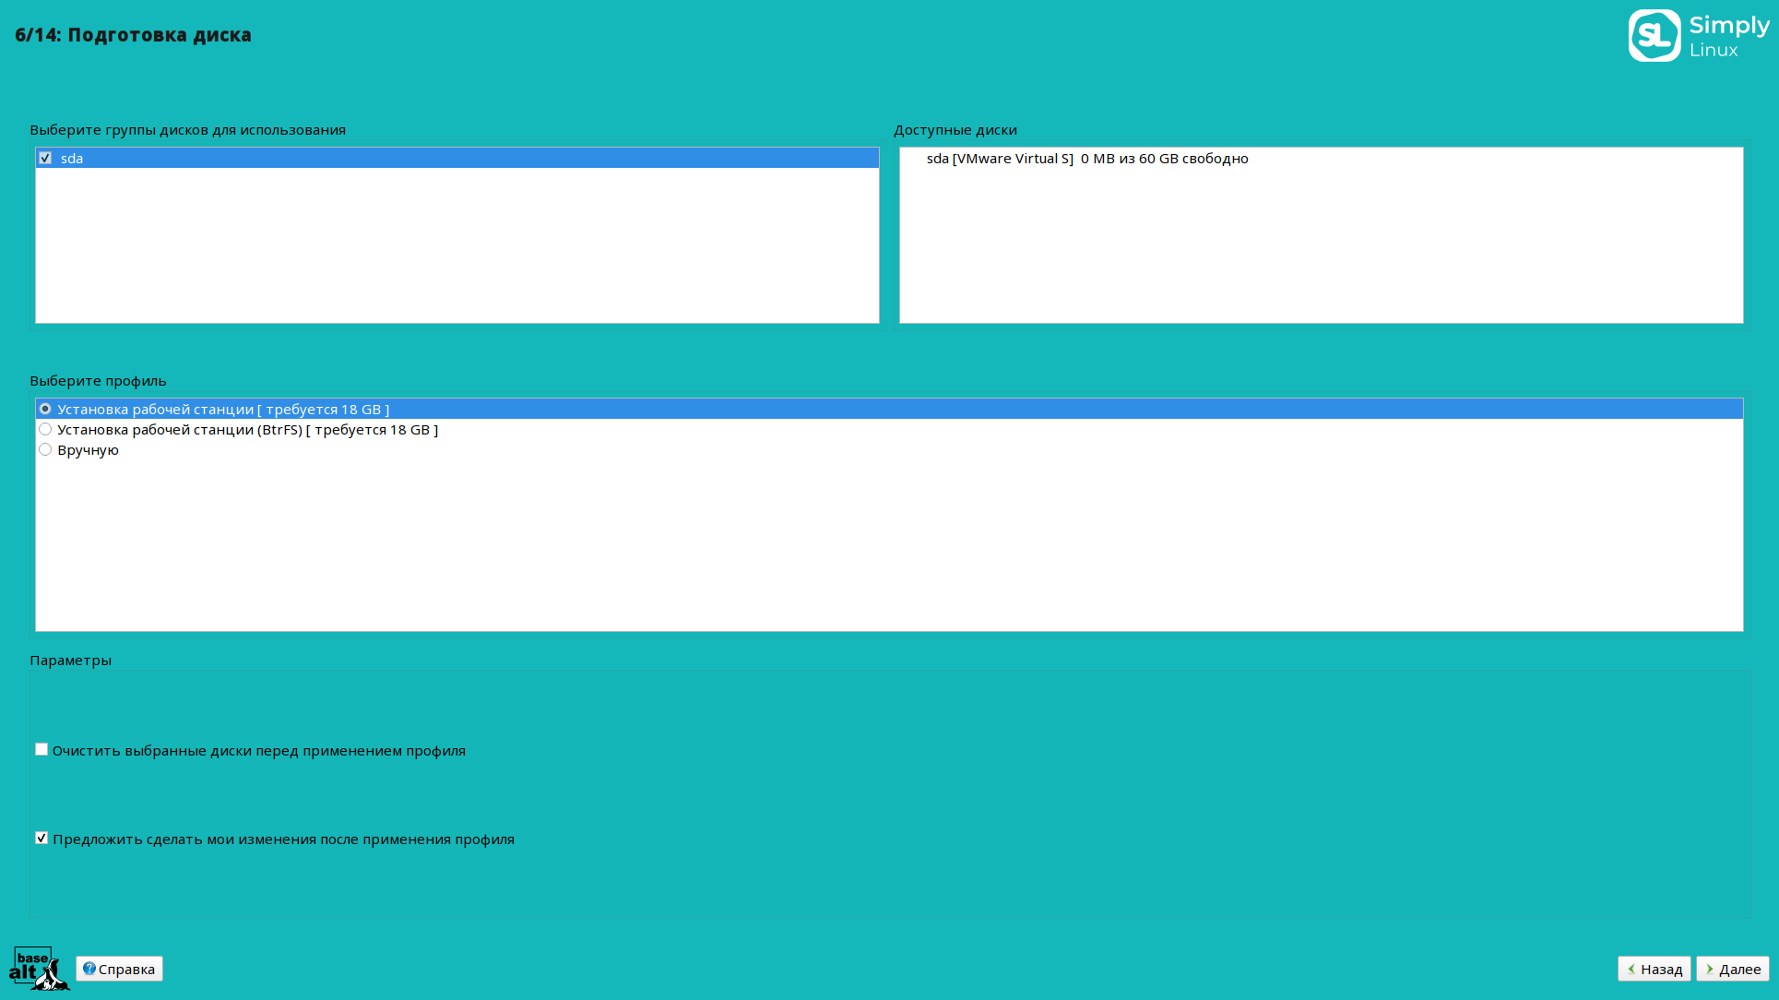Go back with the Назад button

coord(1654,969)
